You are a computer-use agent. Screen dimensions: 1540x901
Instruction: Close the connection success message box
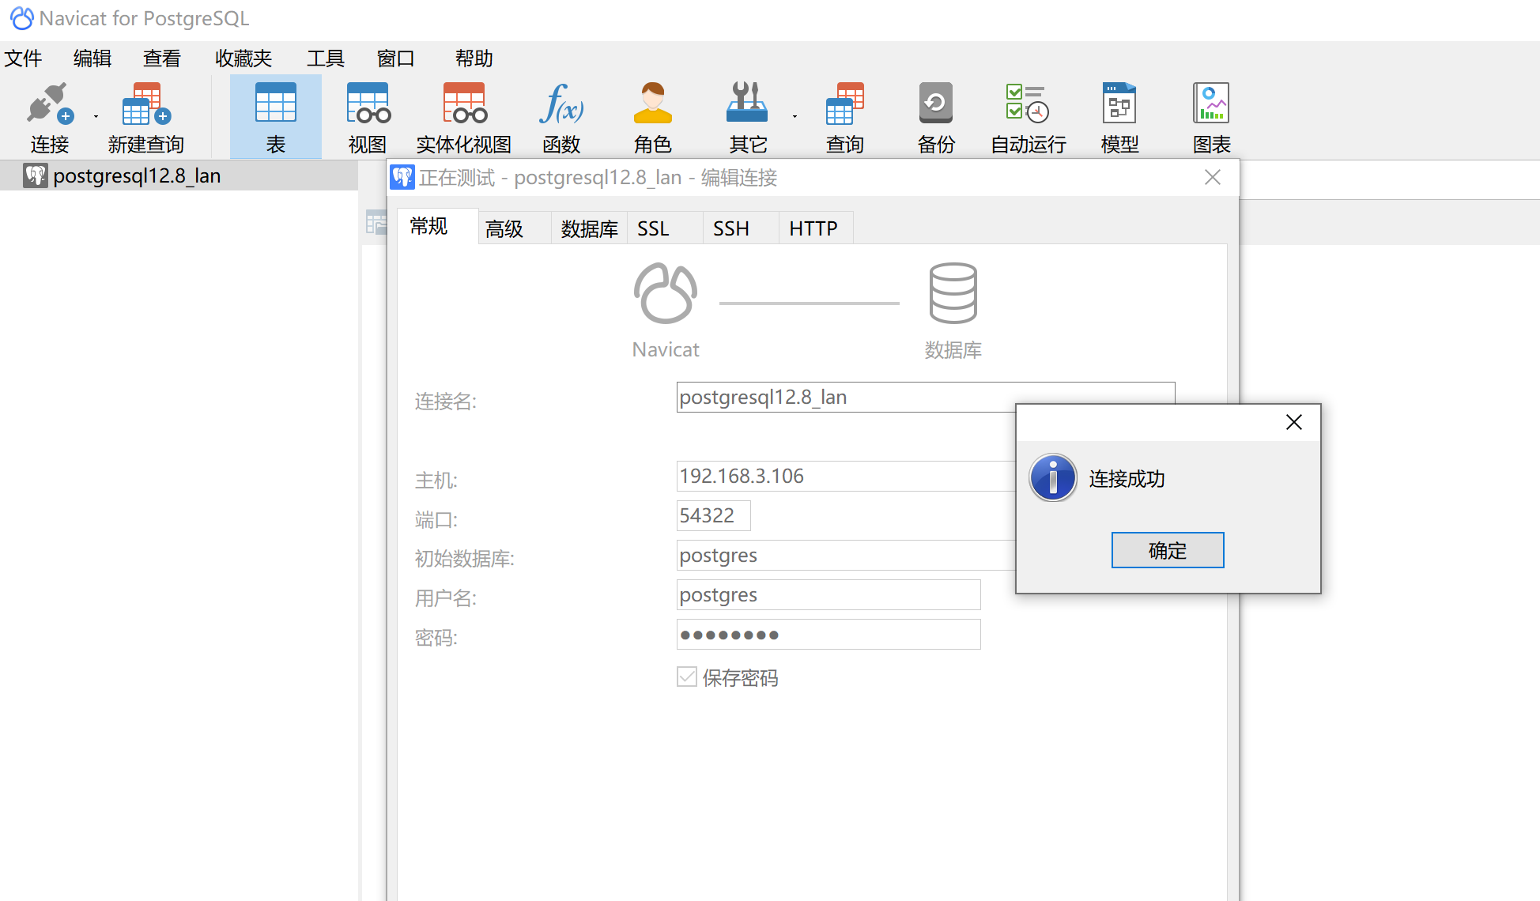[x=1293, y=423]
